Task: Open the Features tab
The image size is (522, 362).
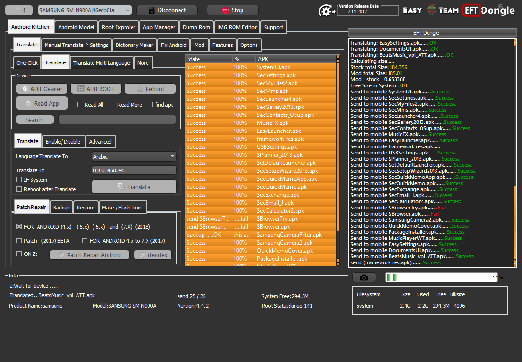Action: [222, 45]
